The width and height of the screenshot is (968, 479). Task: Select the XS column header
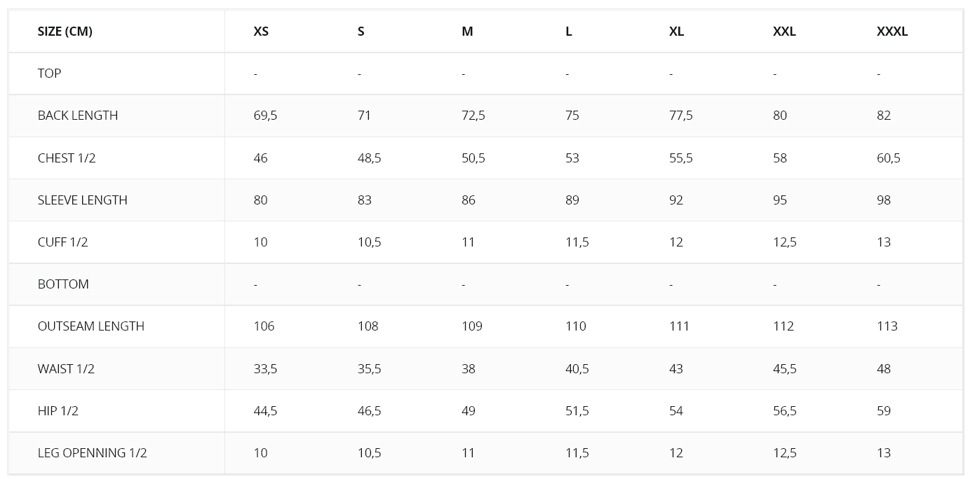261,32
